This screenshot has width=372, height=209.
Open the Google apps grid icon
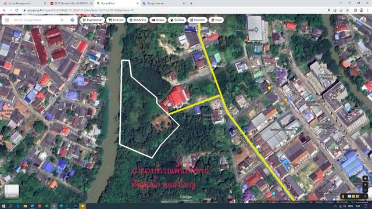[x=354, y=20]
